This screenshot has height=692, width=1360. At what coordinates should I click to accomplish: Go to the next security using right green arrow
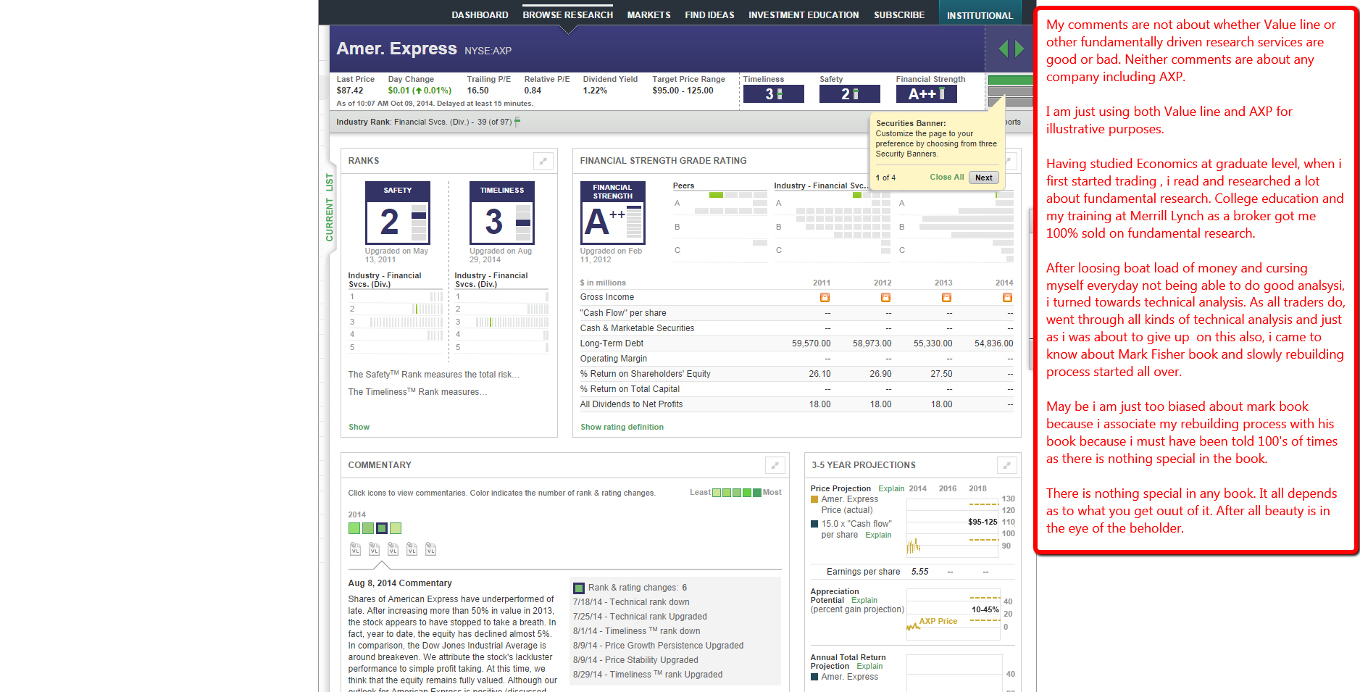pyautogui.click(x=1019, y=49)
